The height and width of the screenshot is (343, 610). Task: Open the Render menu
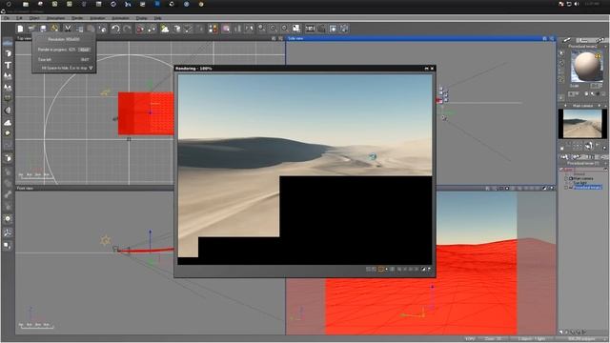click(77, 18)
